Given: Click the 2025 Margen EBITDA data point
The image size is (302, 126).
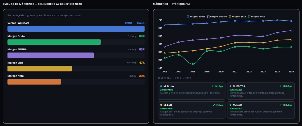Looking at the screenshot, I should click(x=291, y=30).
